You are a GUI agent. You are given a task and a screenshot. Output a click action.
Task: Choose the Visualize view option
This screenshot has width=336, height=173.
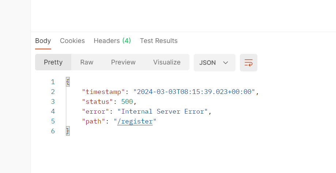coord(167,62)
